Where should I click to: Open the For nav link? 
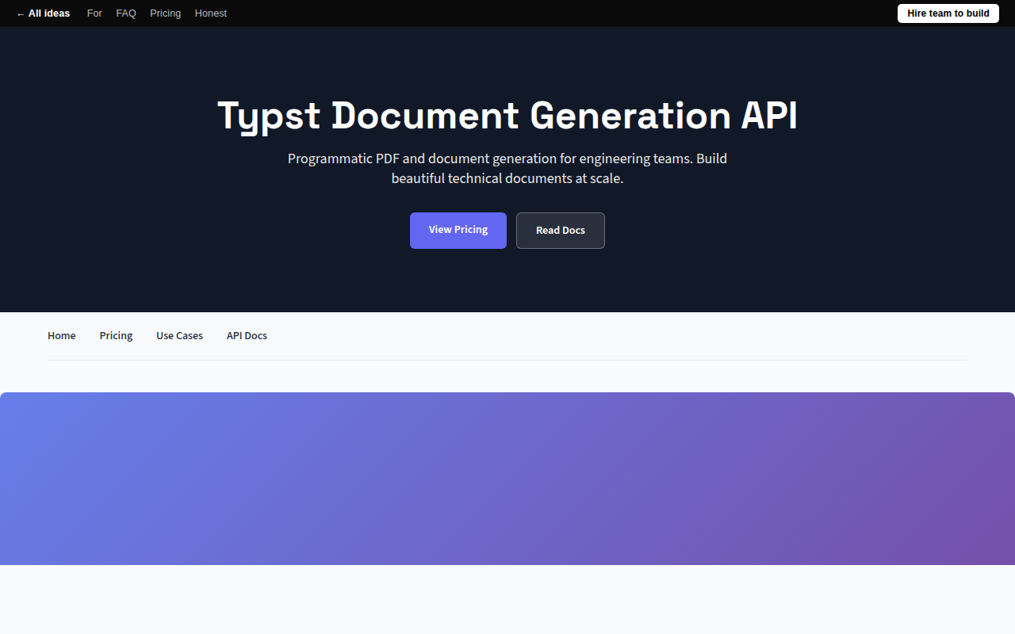click(94, 13)
